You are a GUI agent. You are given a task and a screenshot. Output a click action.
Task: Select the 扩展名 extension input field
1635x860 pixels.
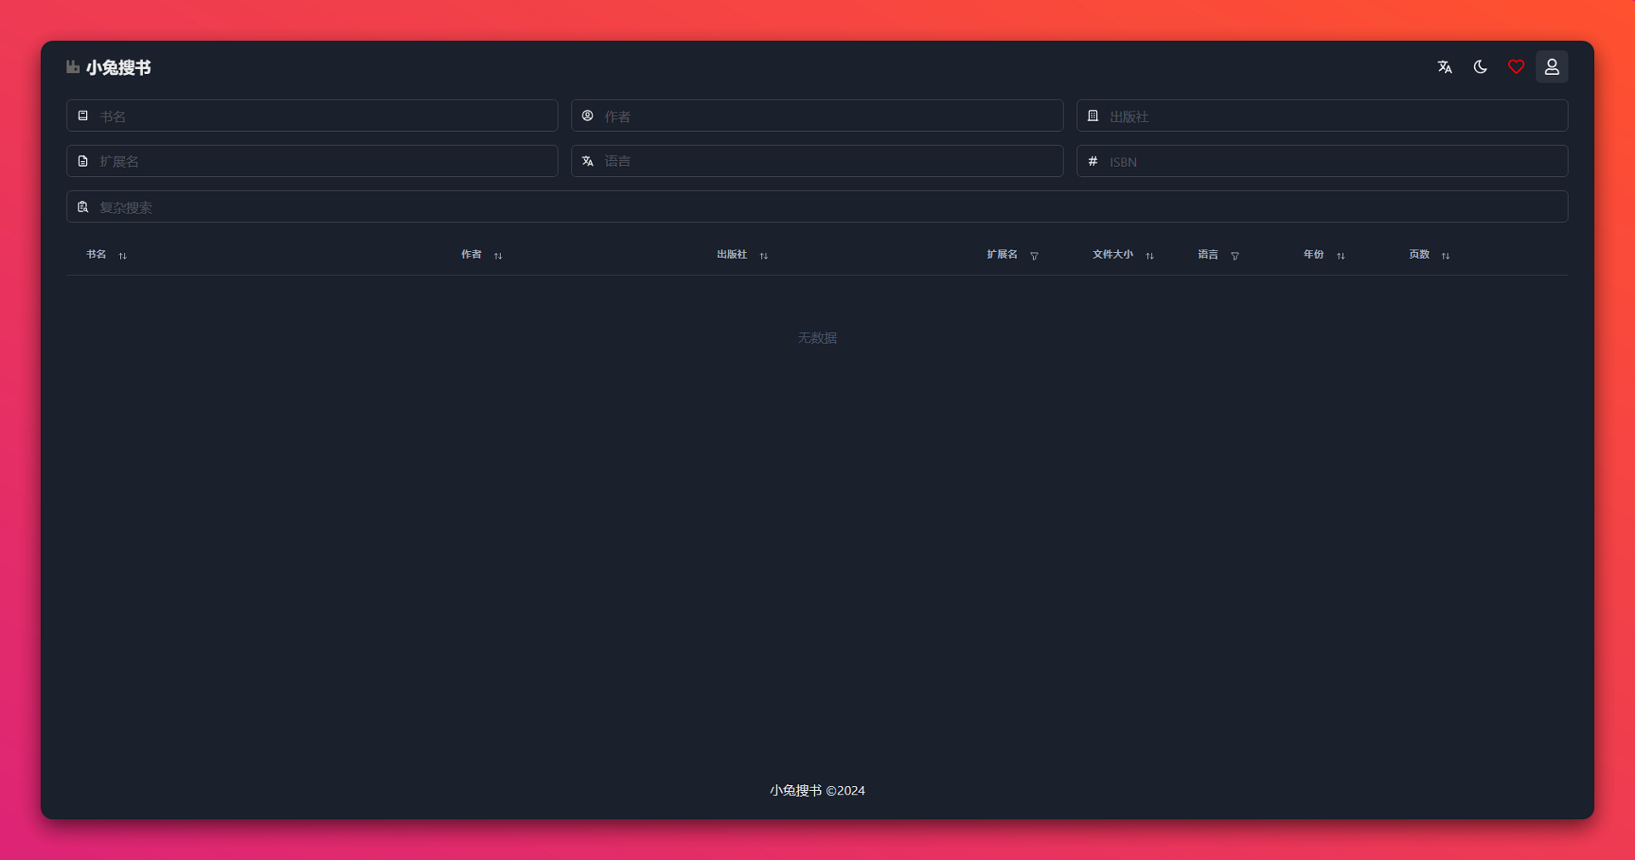[x=324, y=162]
